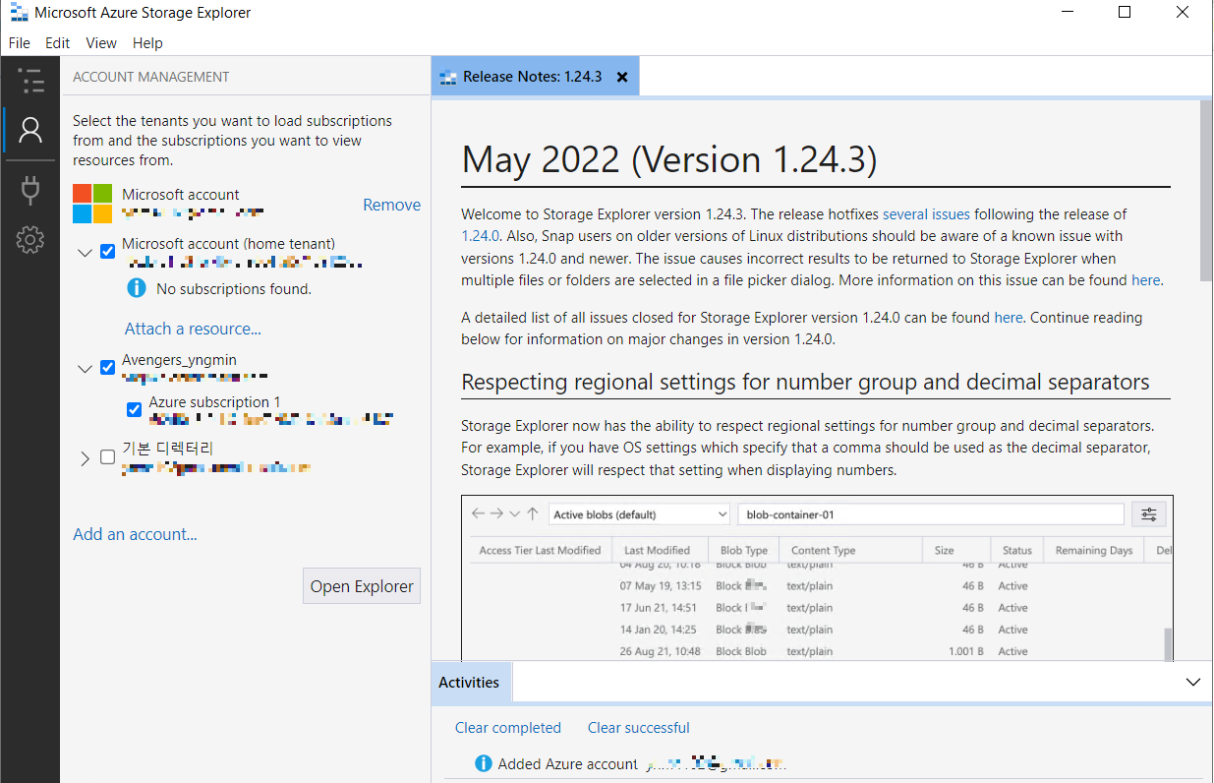1214x783 pixels.
Task: Click the info icon next to No subscriptions found
Action: point(137,288)
